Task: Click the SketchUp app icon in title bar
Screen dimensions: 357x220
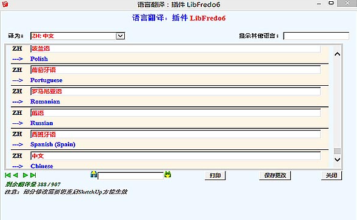Action: click(x=5, y=4)
